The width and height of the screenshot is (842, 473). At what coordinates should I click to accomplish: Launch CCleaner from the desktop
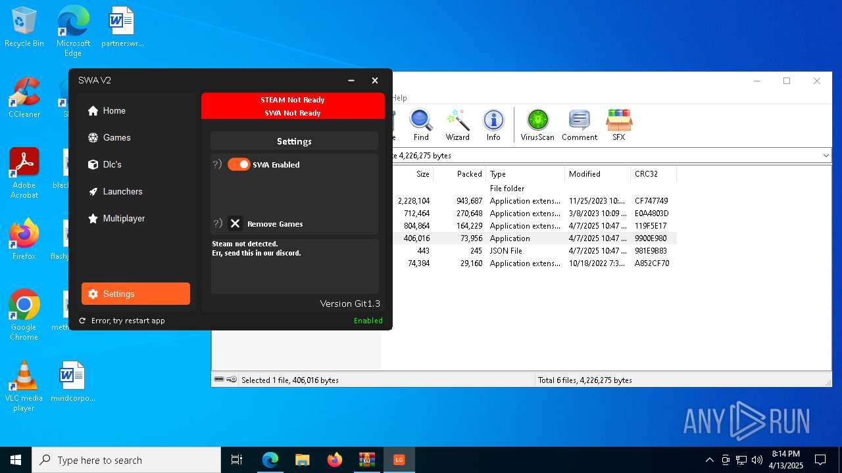click(x=24, y=99)
